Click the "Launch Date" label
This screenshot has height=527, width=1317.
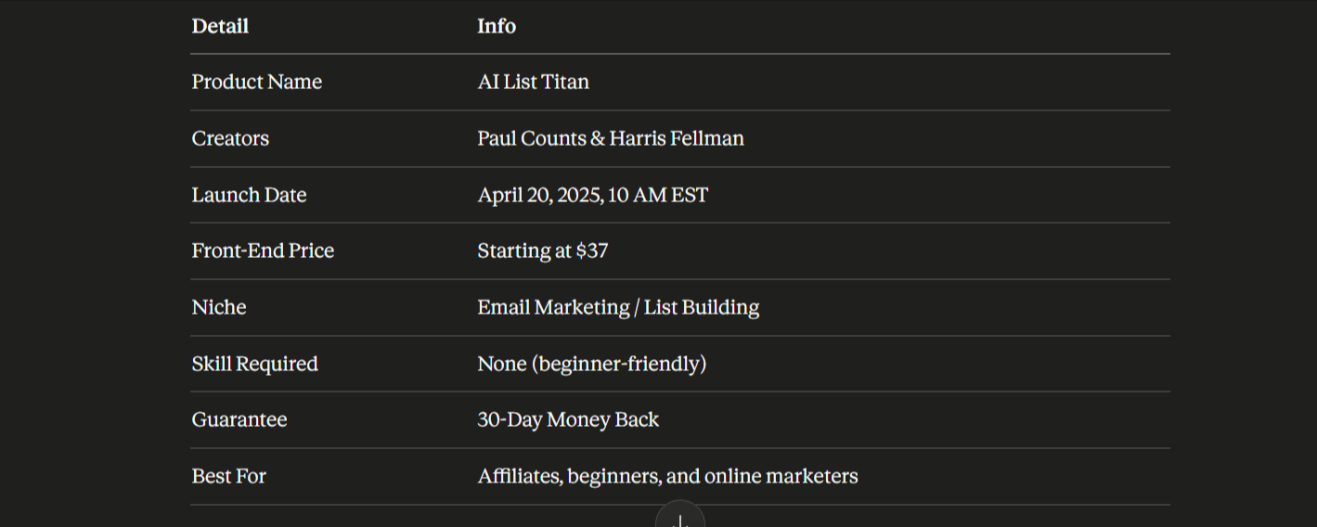click(249, 195)
